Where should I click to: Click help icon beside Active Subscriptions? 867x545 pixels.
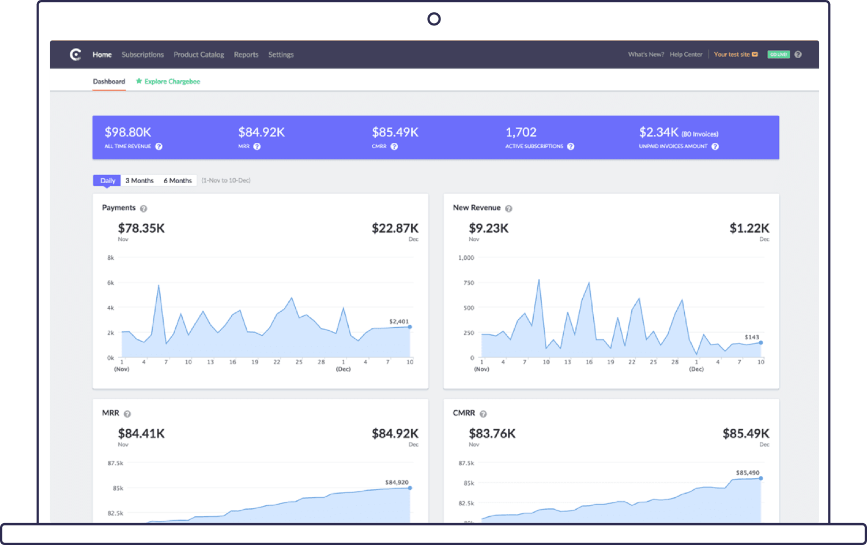571,147
